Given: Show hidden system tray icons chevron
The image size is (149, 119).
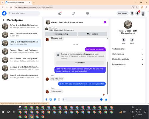Looking at the screenshot, I should click(x=130, y=112).
